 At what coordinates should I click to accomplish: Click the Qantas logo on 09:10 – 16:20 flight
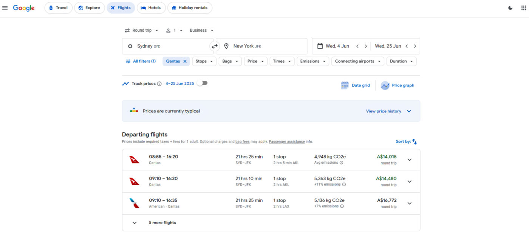(135, 181)
